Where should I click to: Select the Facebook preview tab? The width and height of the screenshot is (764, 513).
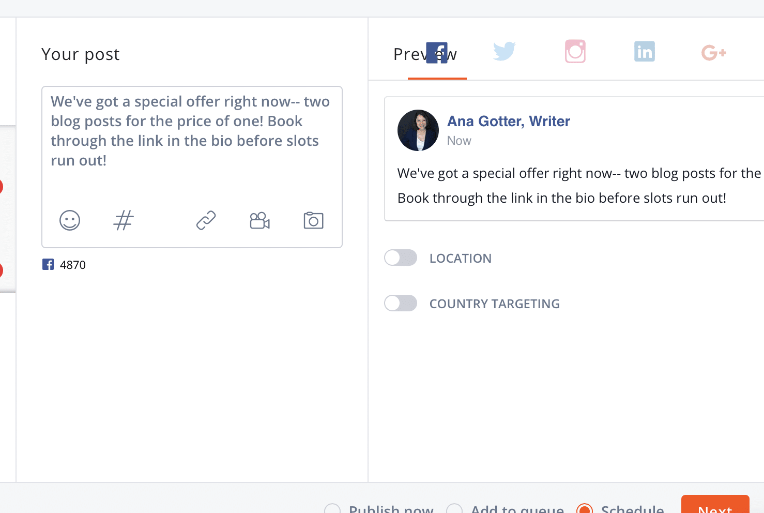pos(437,53)
